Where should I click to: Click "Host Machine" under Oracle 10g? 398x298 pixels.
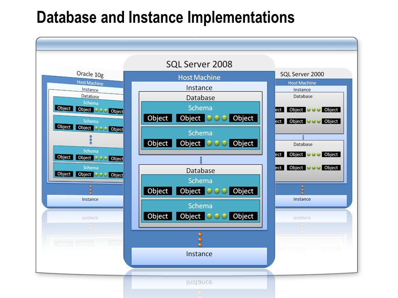[x=90, y=83]
